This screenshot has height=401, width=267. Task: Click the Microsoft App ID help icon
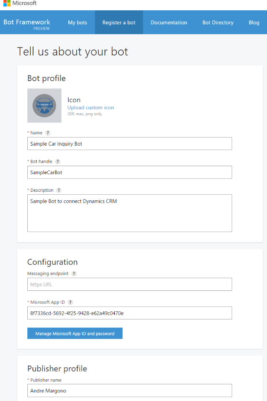coord(70,302)
